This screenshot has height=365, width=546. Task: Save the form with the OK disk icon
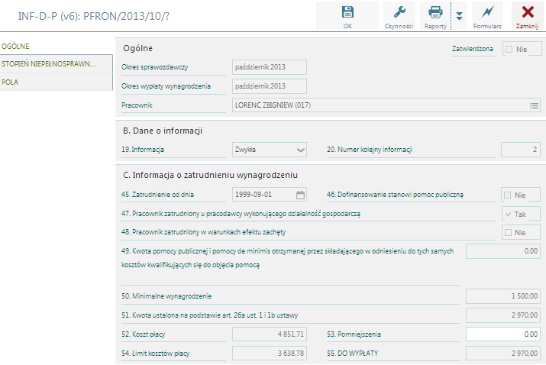pyautogui.click(x=347, y=16)
